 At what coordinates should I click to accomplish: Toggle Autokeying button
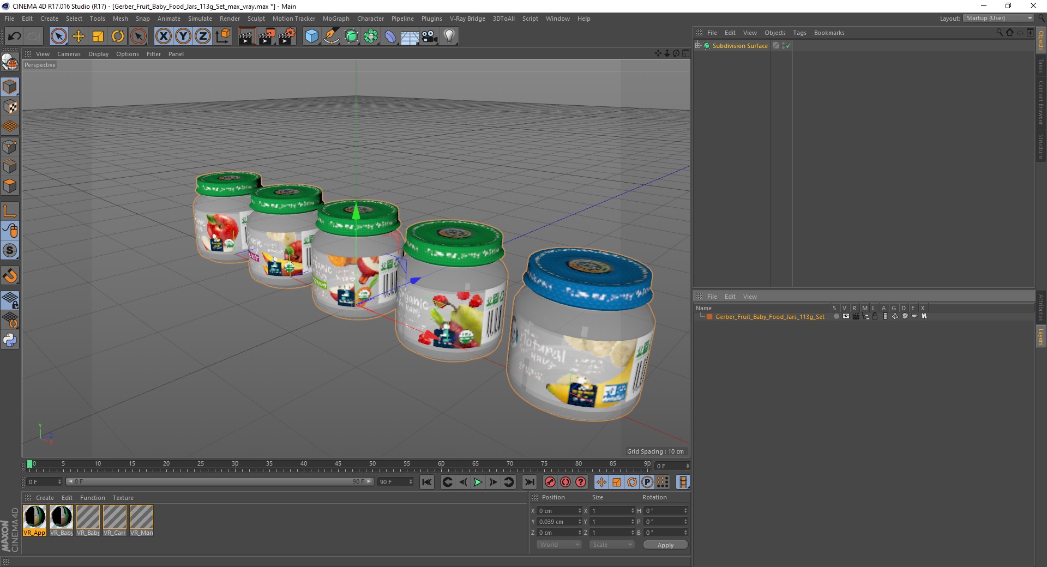point(565,482)
